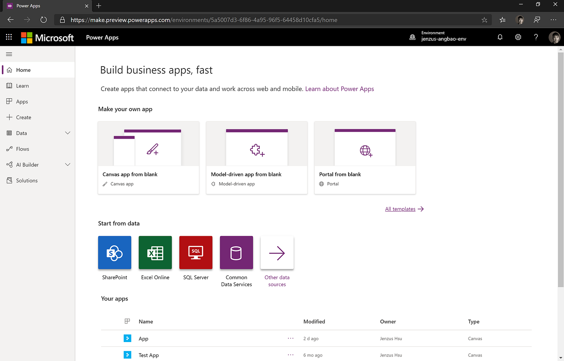Click the environment picker icon
The height and width of the screenshot is (361, 564).
click(412, 37)
